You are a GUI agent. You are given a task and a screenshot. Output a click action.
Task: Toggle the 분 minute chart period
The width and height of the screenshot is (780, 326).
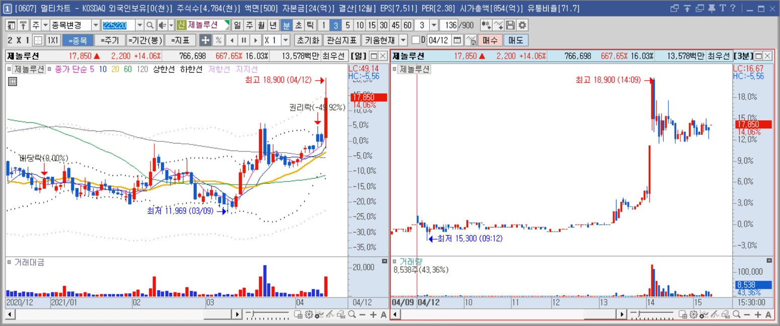[286, 25]
